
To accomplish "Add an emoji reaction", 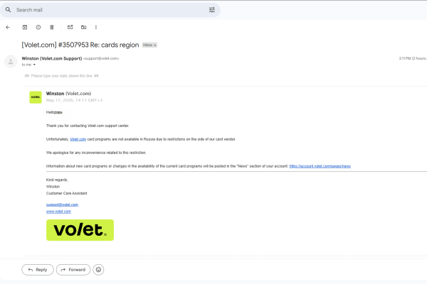I will click(98, 270).
